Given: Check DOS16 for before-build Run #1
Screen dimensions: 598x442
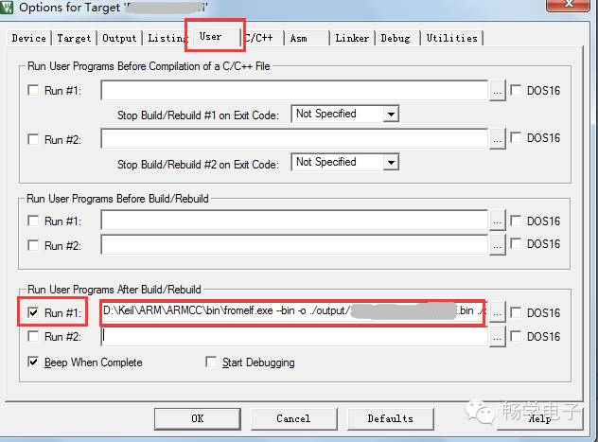Looking at the screenshot, I should pos(516,221).
